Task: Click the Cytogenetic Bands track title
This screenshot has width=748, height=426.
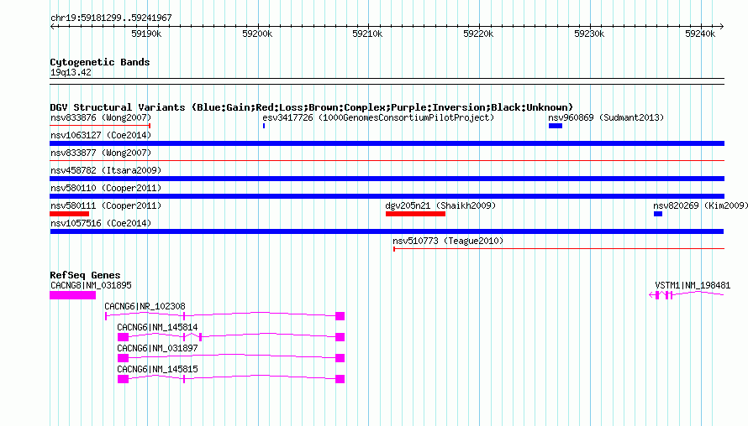Action: 100,62
